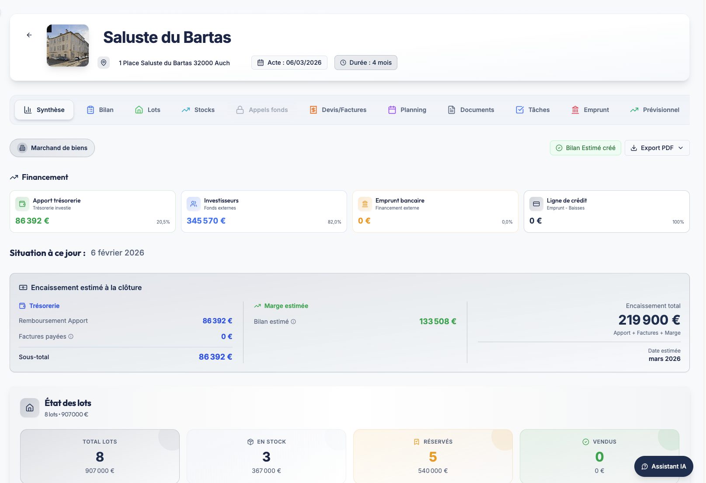This screenshot has width=706, height=483.
Task: Go to the Devis/Factures tab
Action: tap(338, 110)
